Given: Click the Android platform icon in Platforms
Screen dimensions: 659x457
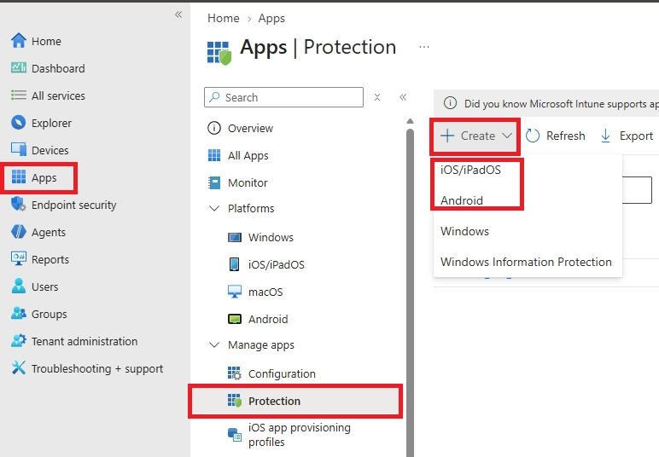Looking at the screenshot, I should (x=235, y=320).
